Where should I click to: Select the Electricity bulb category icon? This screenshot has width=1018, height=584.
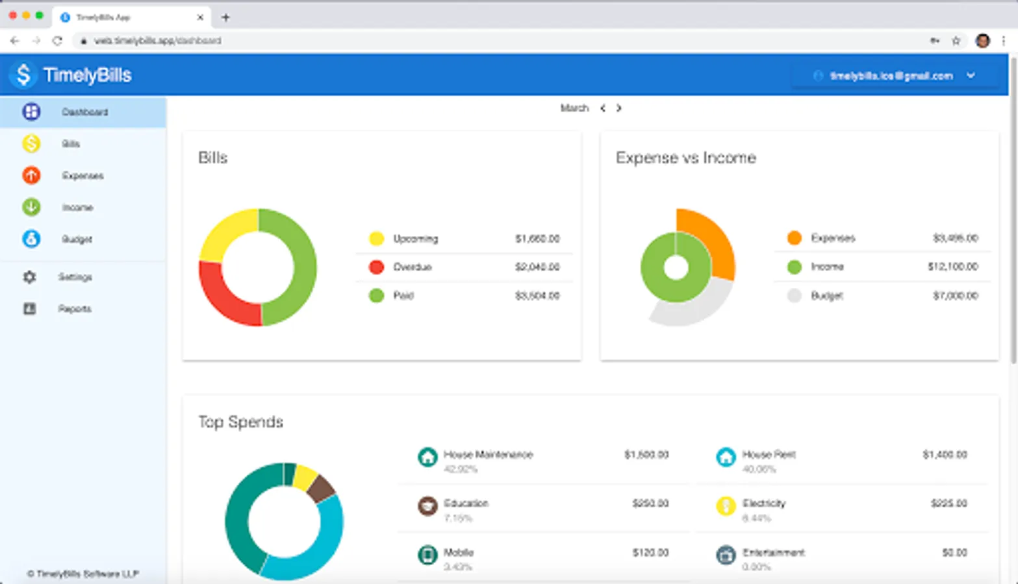click(x=726, y=506)
